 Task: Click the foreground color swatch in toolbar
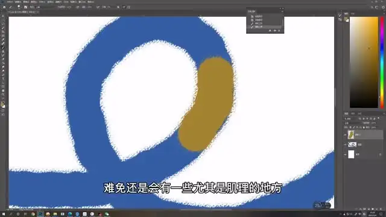(2, 104)
